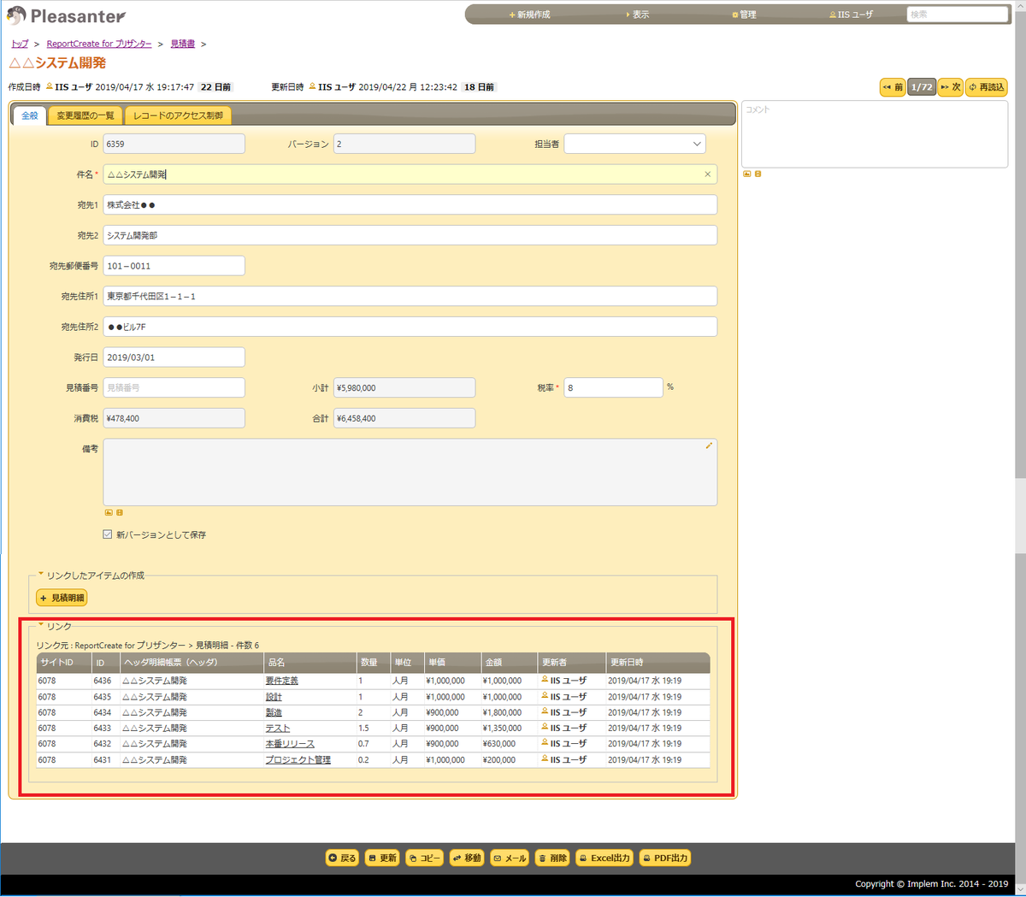Open the 管理 menu

pos(744,15)
